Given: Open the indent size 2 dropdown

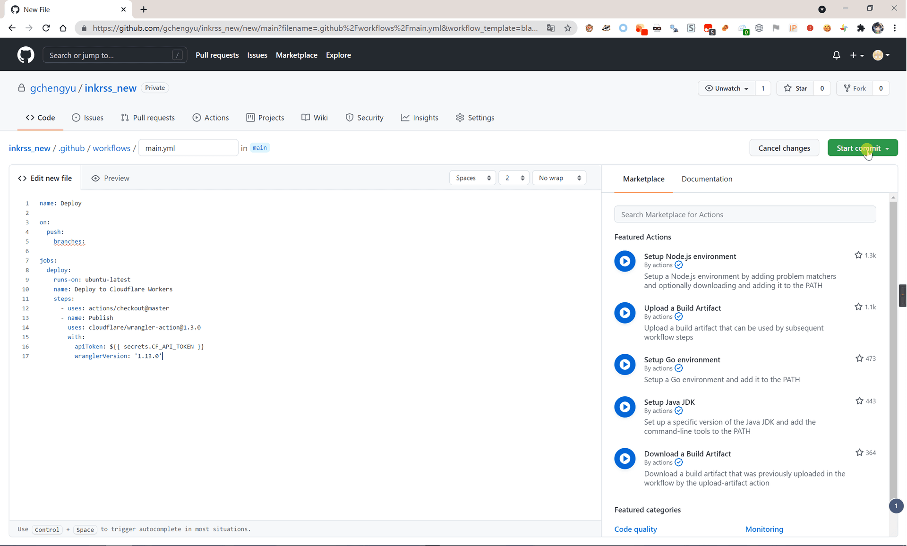Looking at the screenshot, I should tap(514, 178).
